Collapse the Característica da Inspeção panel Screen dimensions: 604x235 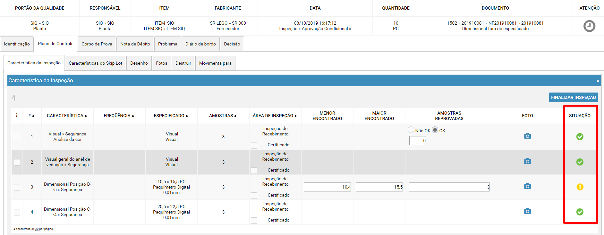click(x=598, y=81)
